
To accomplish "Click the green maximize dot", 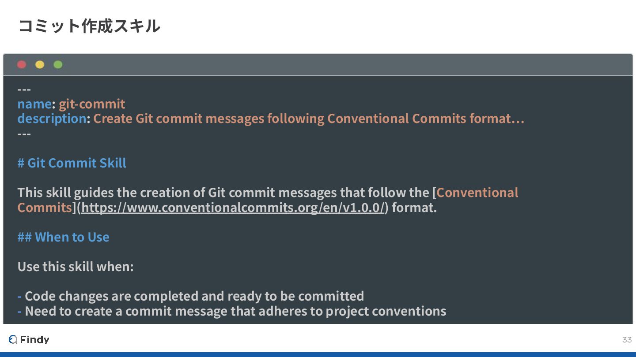I will pyautogui.click(x=58, y=65).
